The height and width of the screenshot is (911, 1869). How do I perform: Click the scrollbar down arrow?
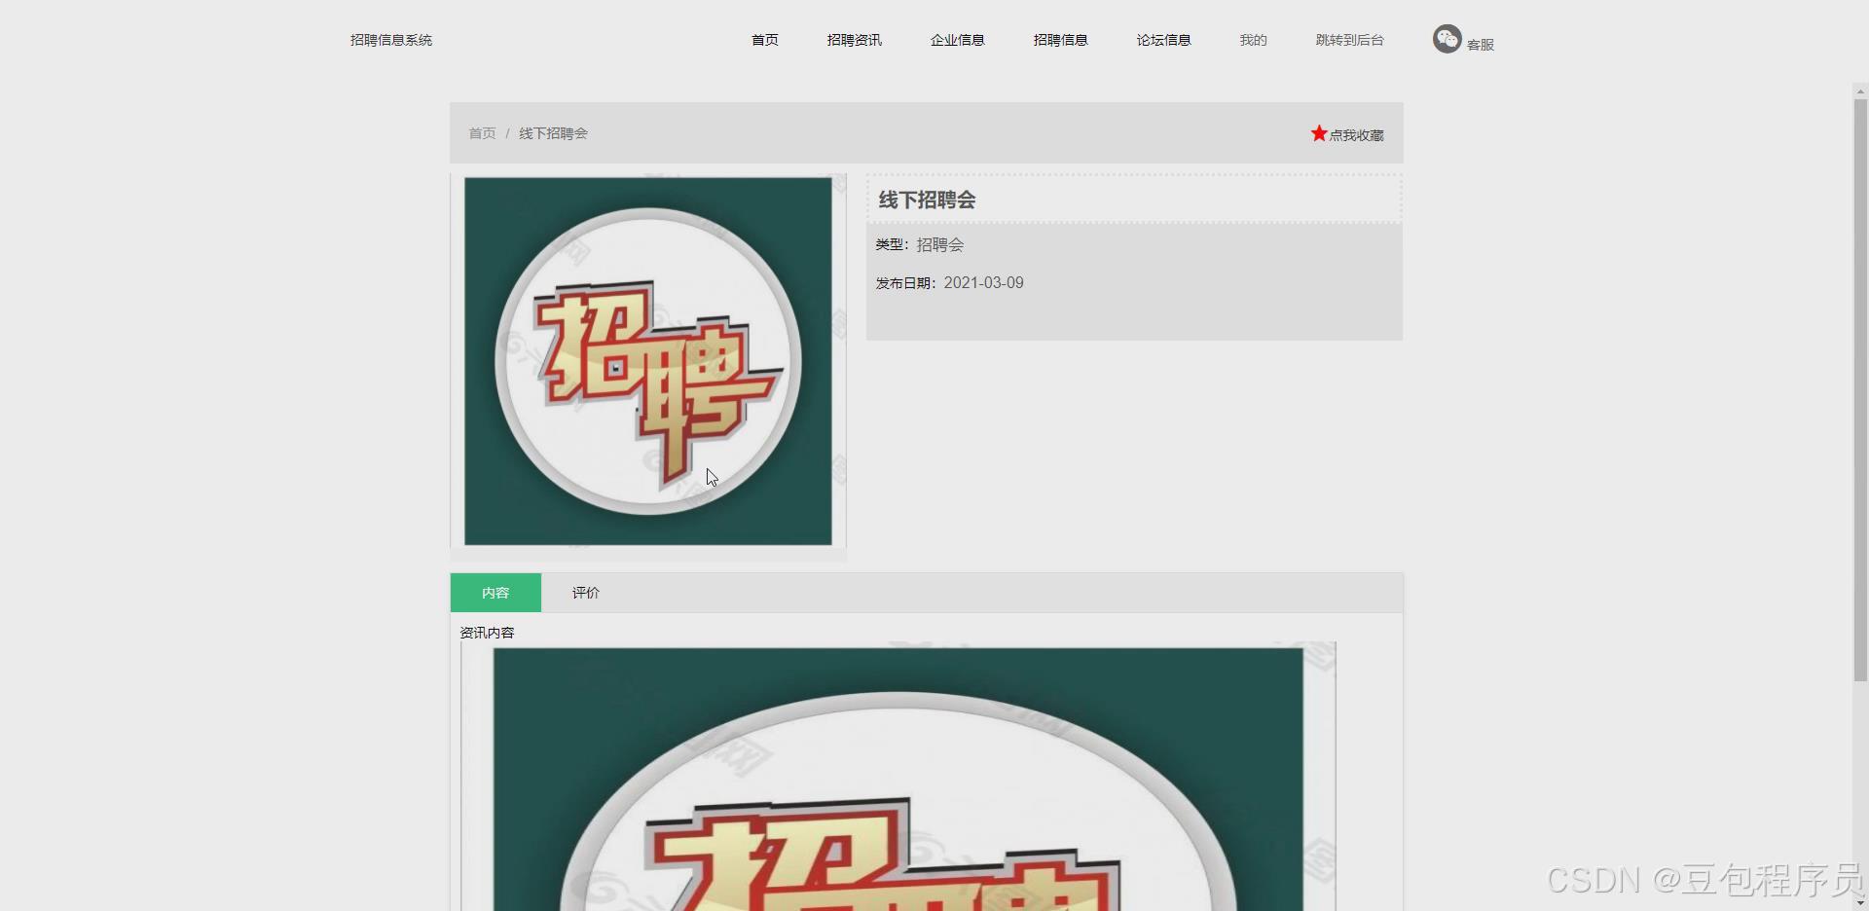pyautogui.click(x=1860, y=904)
